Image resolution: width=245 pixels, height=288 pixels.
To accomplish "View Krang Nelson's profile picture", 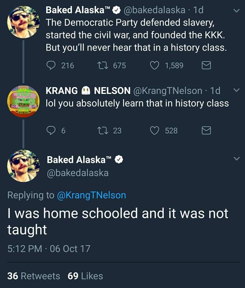I will click(23, 101).
